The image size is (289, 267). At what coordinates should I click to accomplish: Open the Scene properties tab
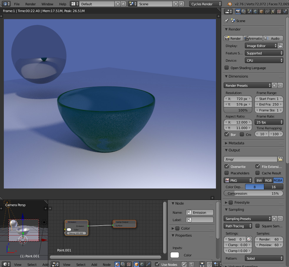pos(250,11)
